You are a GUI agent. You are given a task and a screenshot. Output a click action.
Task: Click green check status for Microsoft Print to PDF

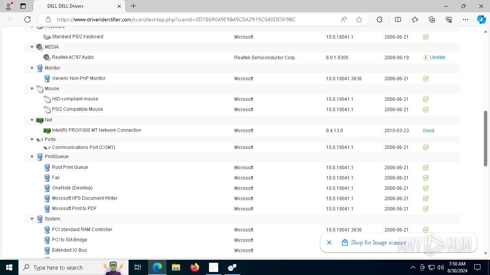click(x=426, y=209)
